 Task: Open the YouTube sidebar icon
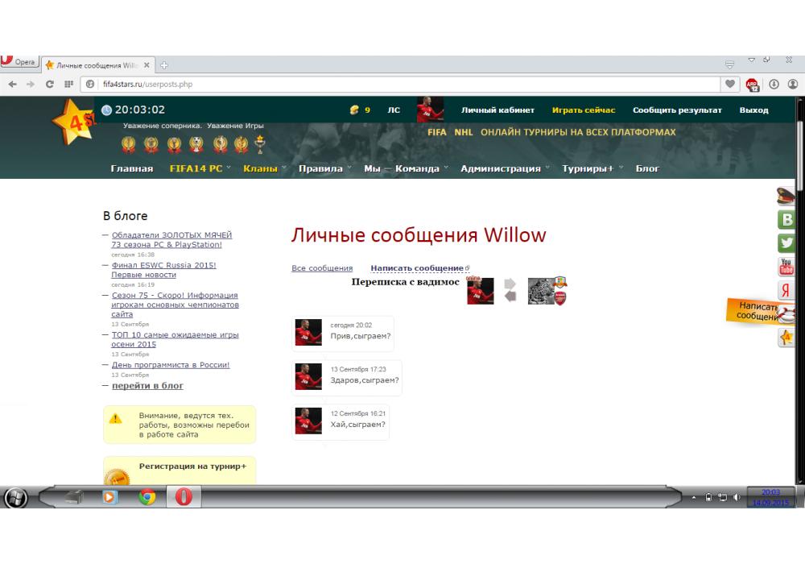786,267
